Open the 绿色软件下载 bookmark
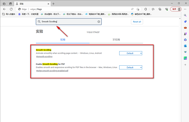Image resolution: width=189 pixels, height=122 pixels. click(x=141, y=14)
